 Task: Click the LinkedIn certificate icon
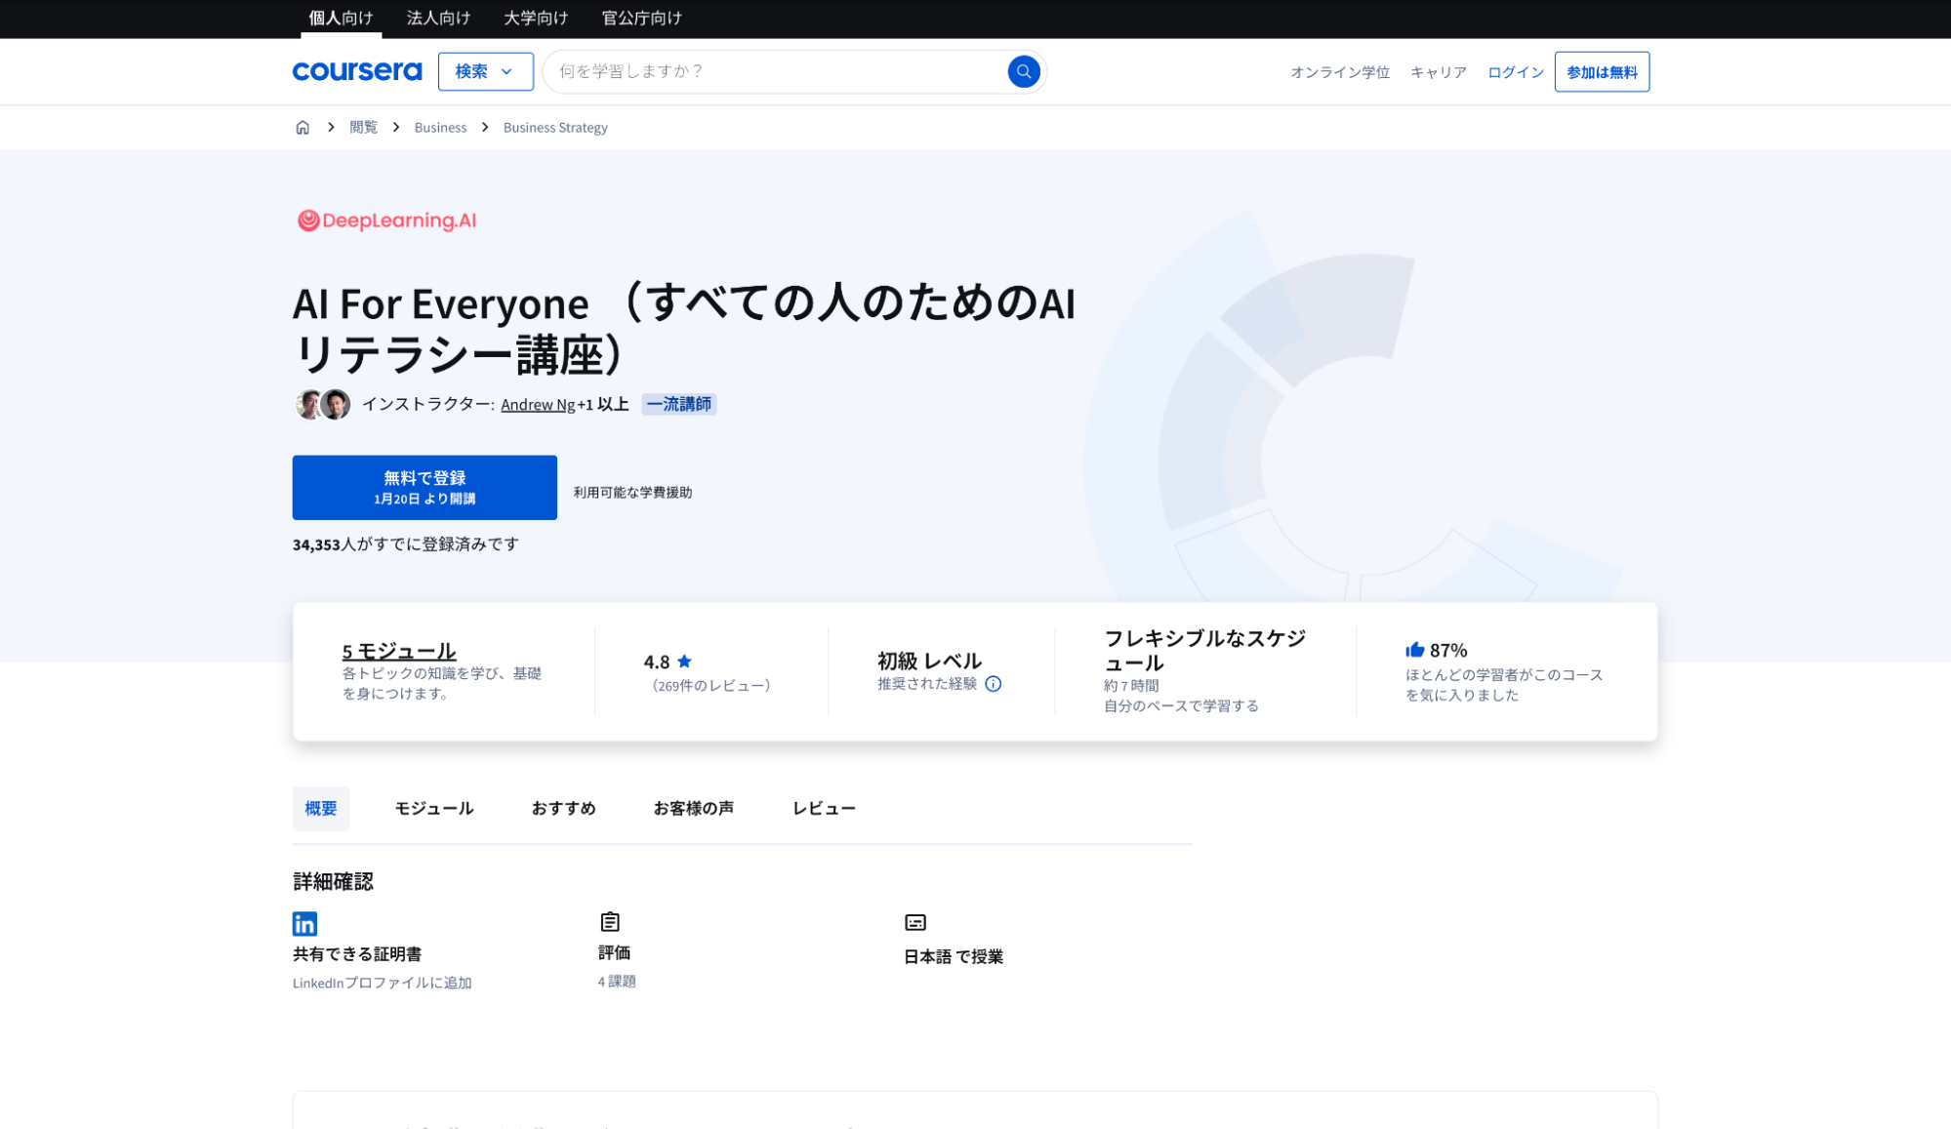point(305,923)
